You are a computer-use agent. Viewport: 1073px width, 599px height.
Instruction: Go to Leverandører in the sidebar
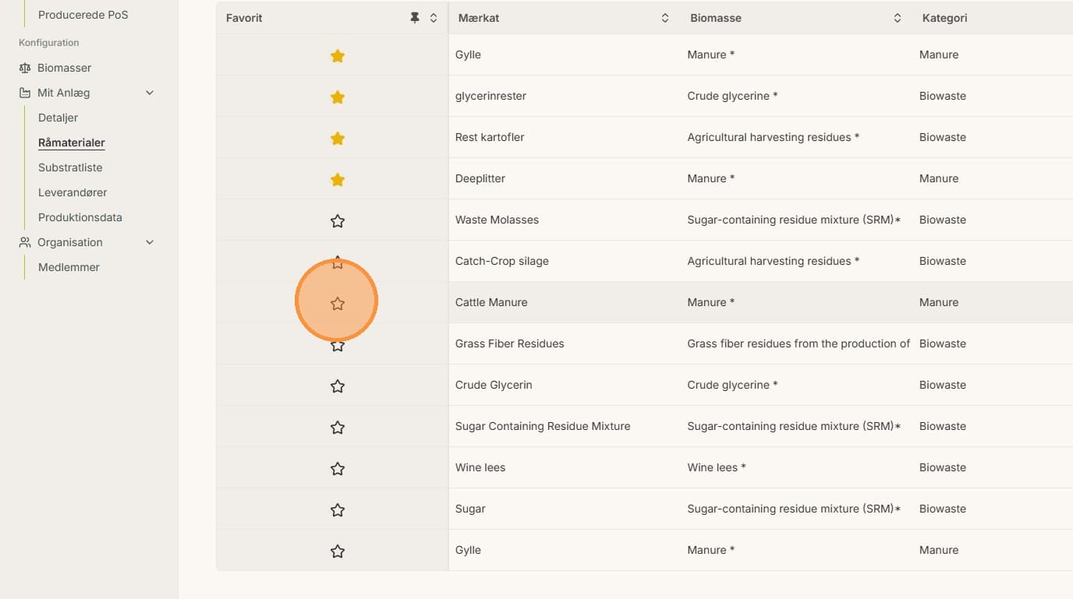(x=73, y=192)
